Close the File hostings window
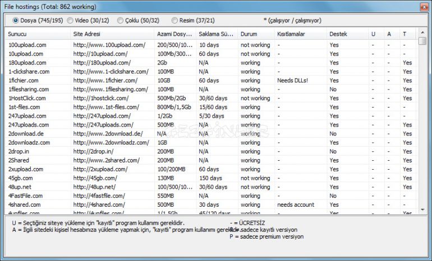Image resolution: width=432 pixels, height=261 pixels. [x=424, y=7]
